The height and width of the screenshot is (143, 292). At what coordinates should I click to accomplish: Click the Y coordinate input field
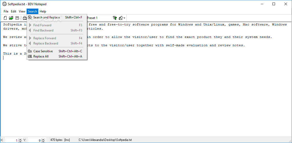(35, 141)
